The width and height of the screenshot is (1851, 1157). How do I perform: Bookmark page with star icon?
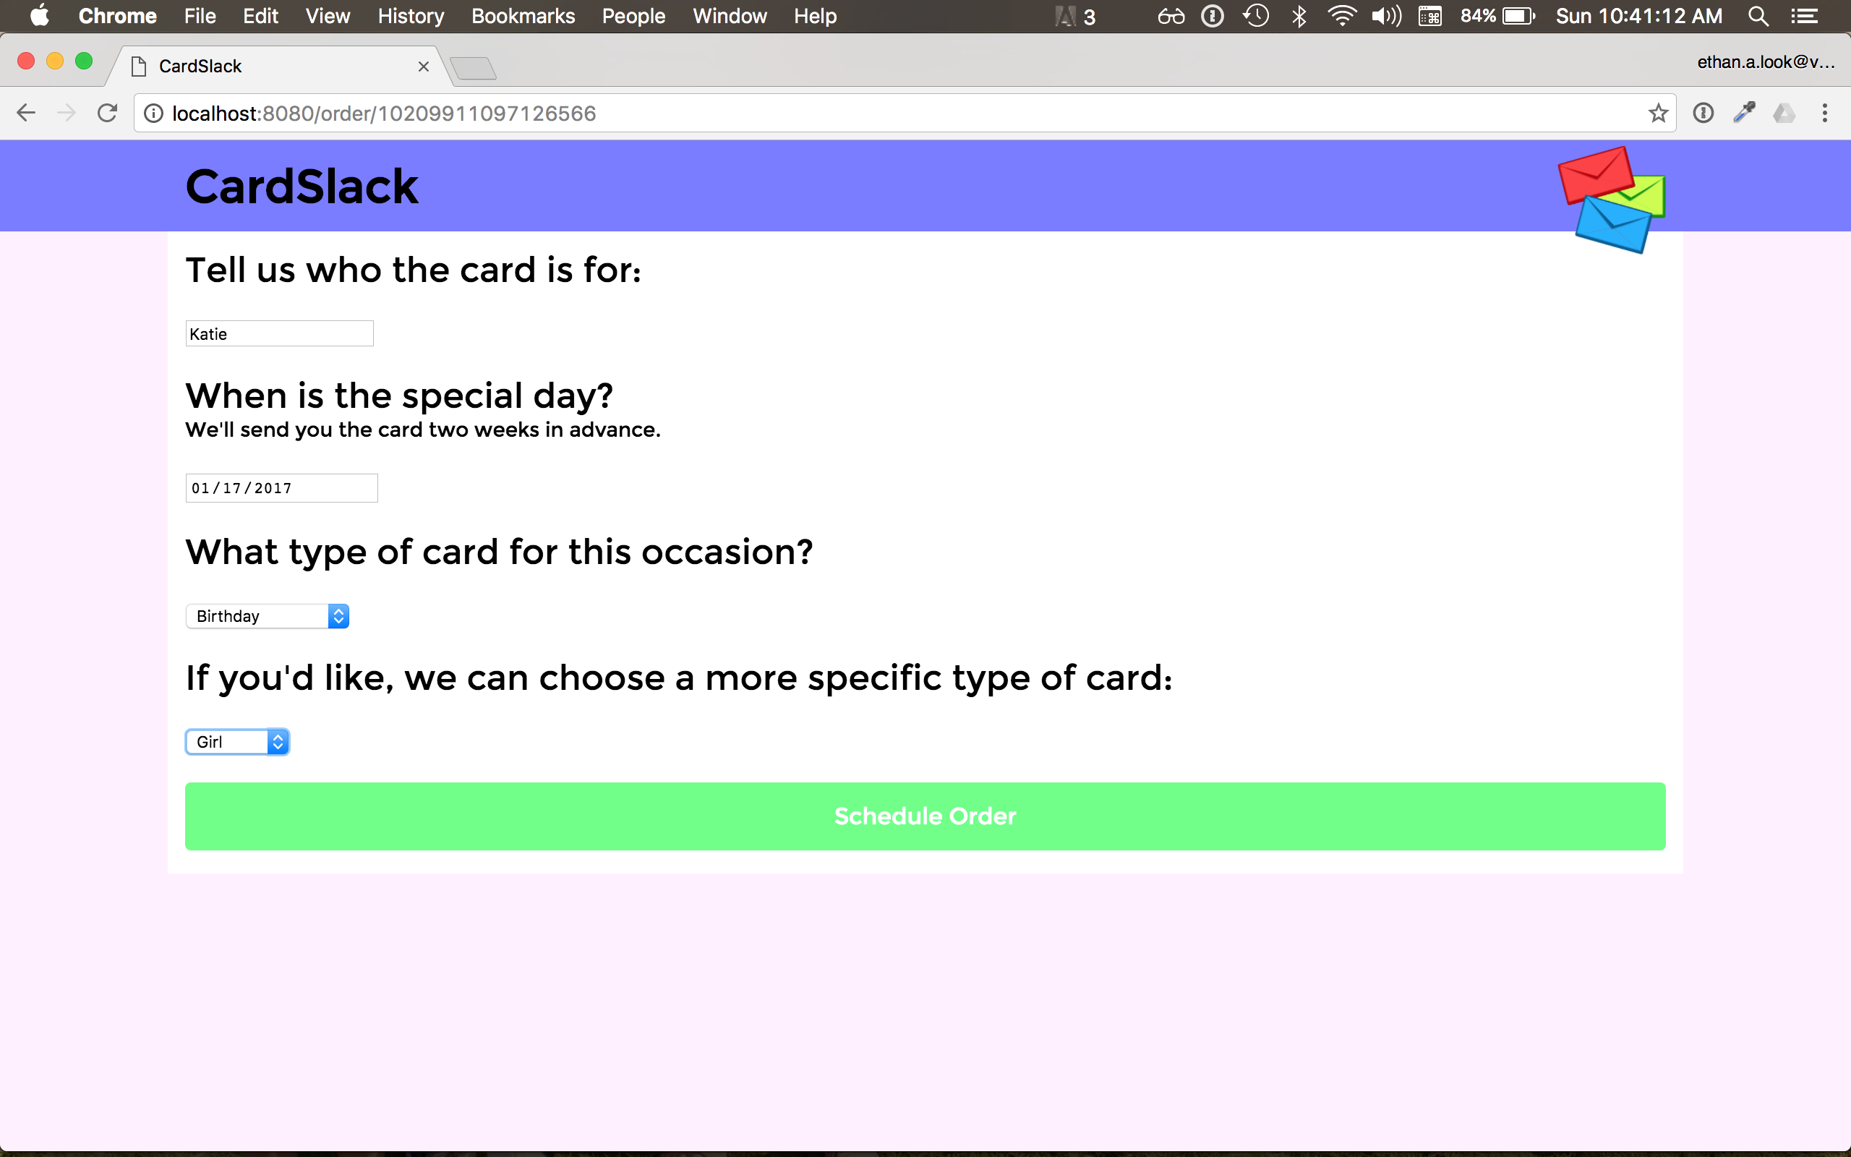point(1657,114)
